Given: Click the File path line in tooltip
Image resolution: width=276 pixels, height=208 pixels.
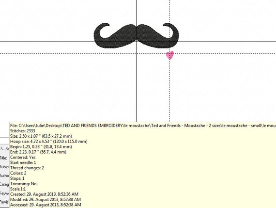Looking at the screenshot, I should (143, 126).
